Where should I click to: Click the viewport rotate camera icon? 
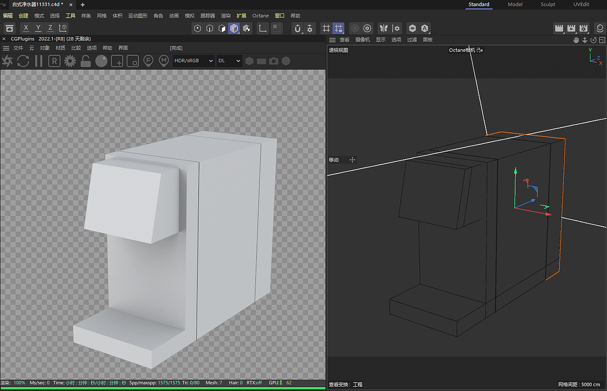(x=593, y=40)
